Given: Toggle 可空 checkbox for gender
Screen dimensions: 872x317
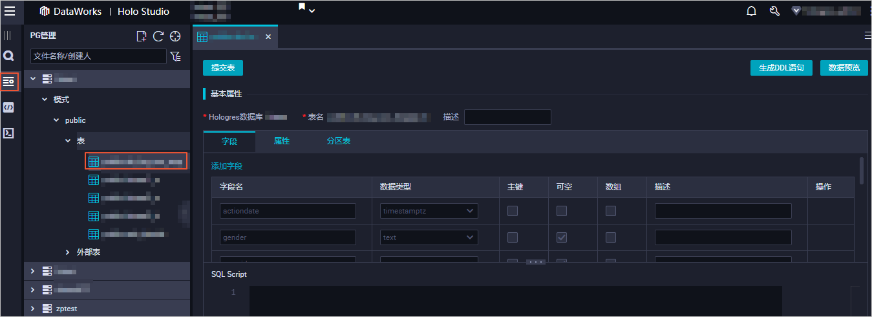Looking at the screenshot, I should click(x=562, y=237).
